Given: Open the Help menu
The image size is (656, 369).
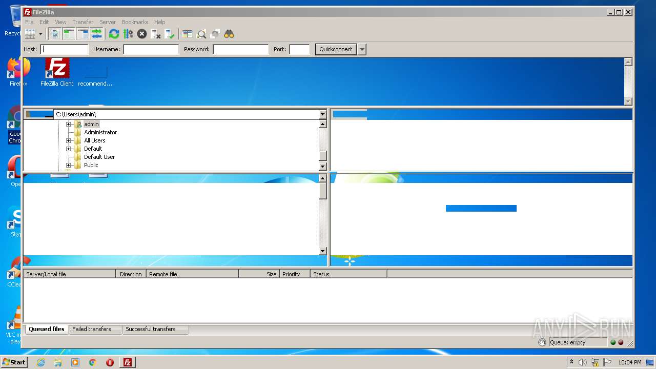Looking at the screenshot, I should click(160, 22).
